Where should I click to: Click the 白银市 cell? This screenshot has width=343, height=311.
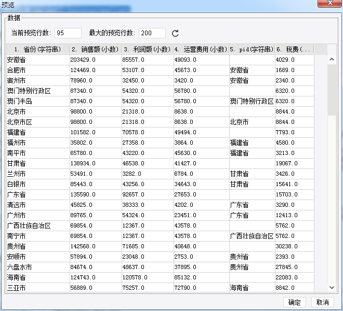click(38, 184)
